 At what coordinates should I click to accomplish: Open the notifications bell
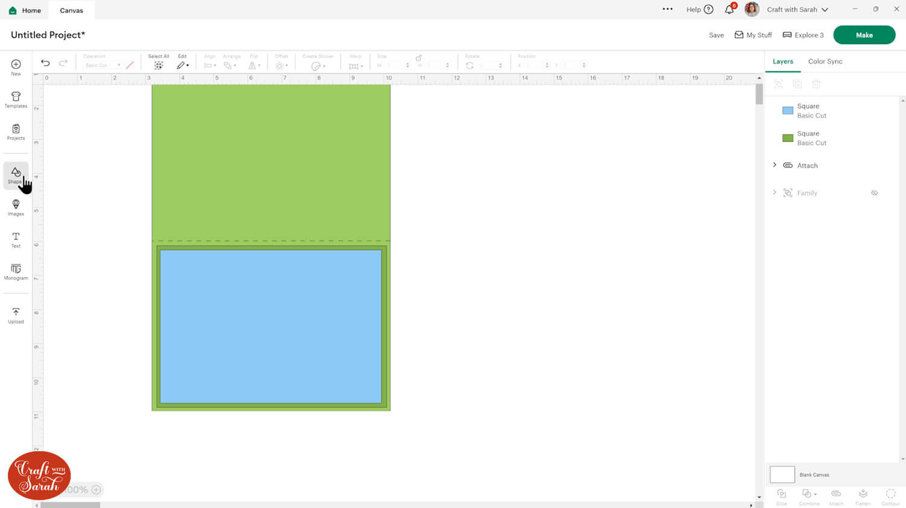(x=730, y=9)
